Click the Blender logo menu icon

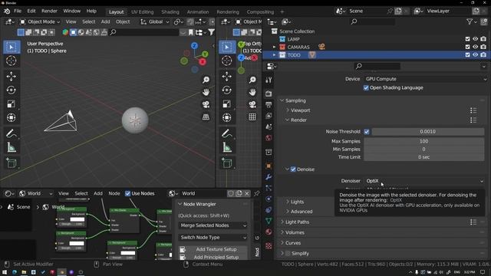(x=7, y=11)
